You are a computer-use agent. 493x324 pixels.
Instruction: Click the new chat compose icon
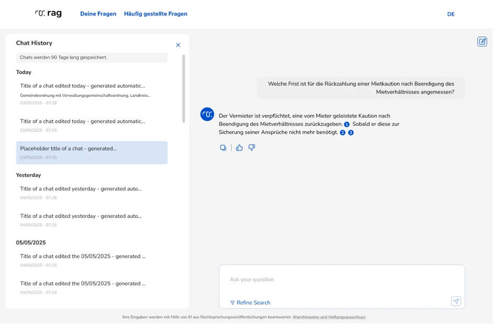[482, 42]
